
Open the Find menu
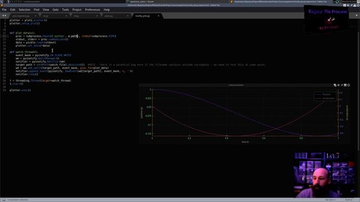[37, 10]
